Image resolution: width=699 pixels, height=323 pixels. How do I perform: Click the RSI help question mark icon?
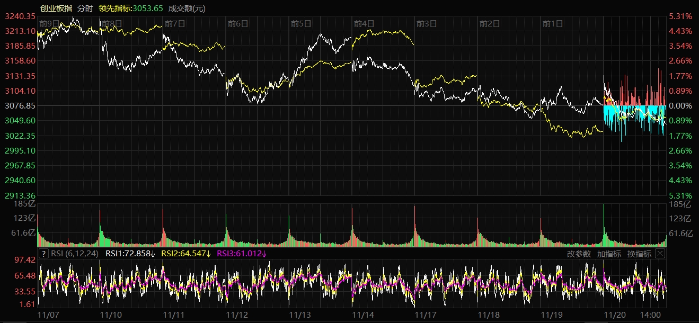tap(43, 254)
